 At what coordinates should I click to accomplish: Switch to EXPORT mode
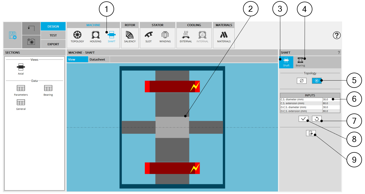(53, 44)
